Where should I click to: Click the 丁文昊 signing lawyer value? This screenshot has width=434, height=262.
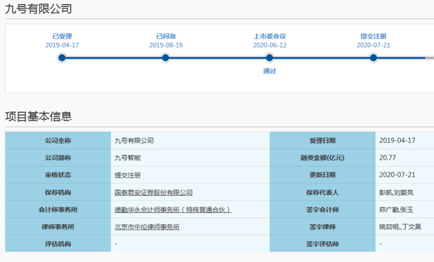pos(412,227)
